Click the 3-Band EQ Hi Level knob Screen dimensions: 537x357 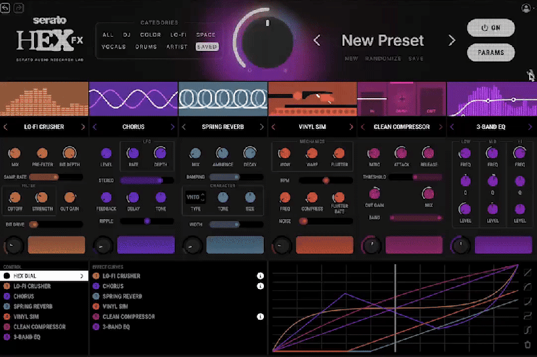pos(519,209)
